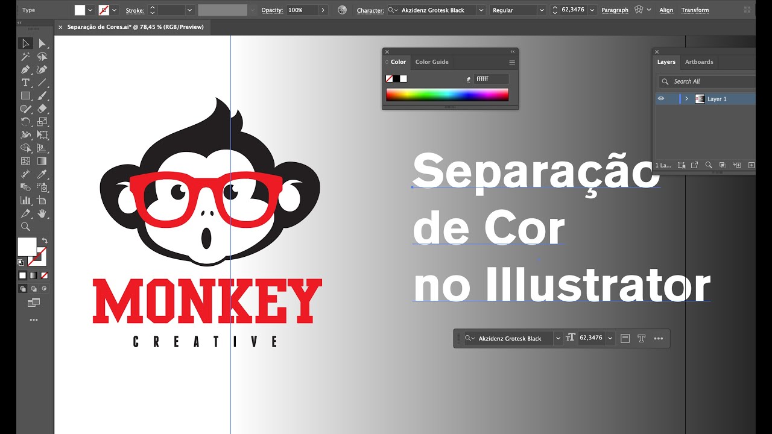Select the Pen tool
This screenshot has height=434, width=772.
pyautogui.click(x=25, y=70)
